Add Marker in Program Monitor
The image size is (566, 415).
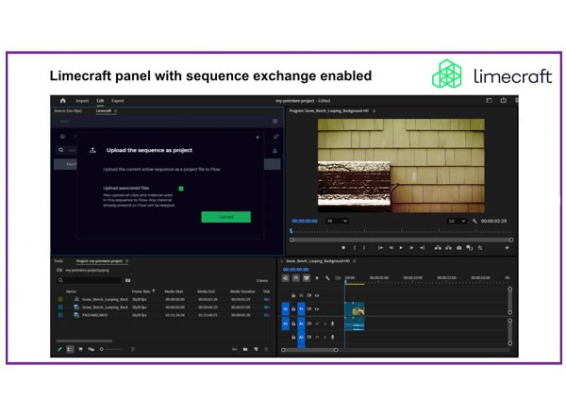[x=343, y=247]
